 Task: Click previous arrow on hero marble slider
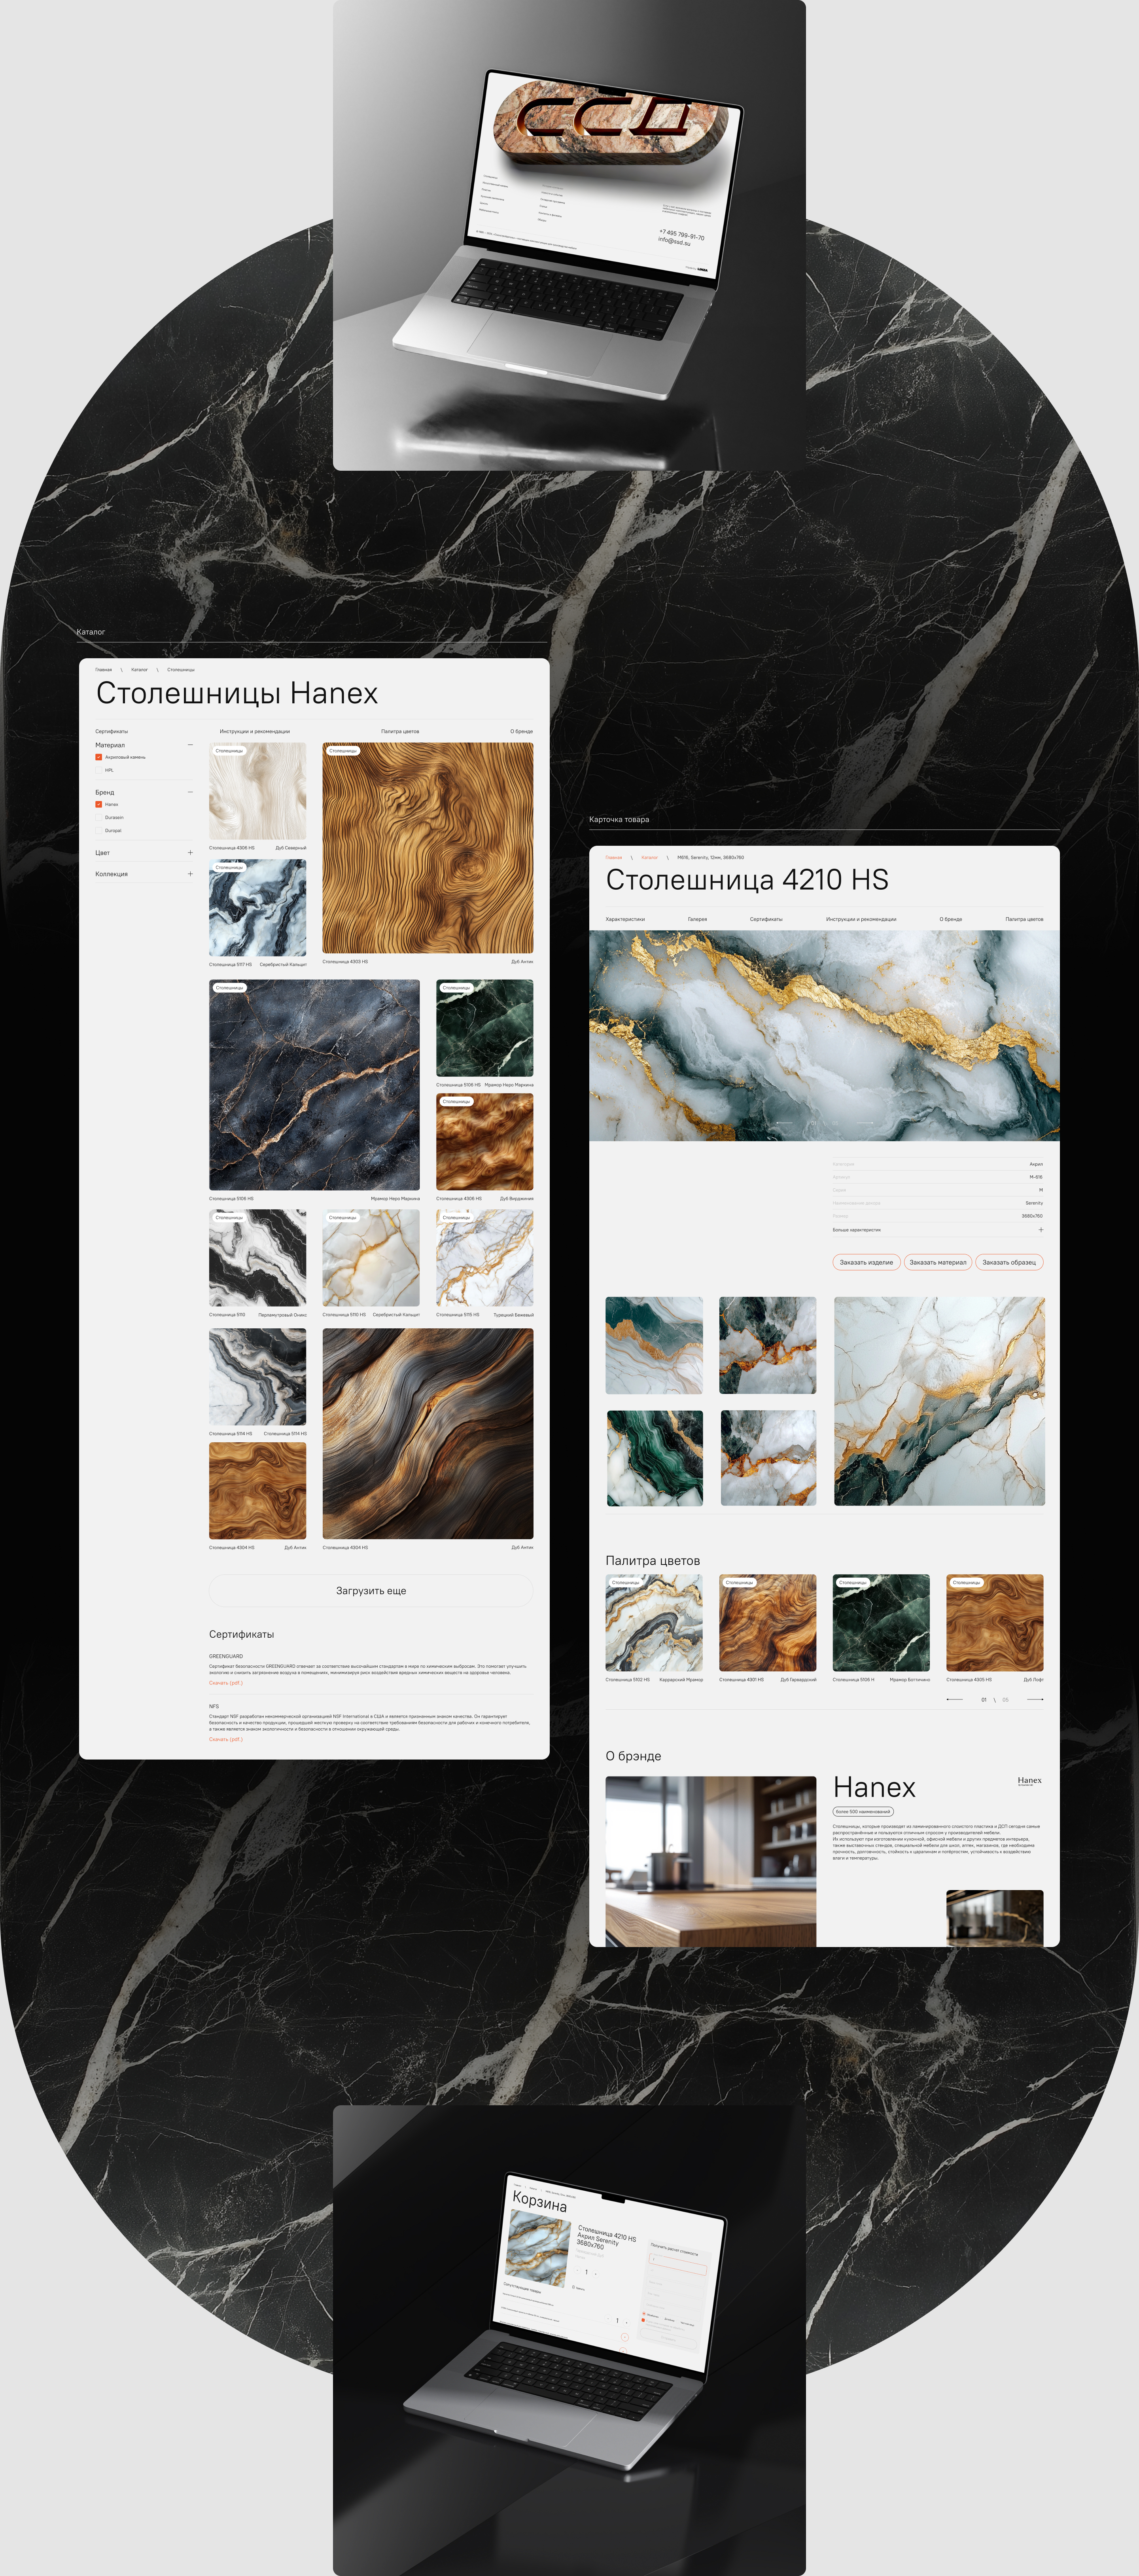pyautogui.click(x=784, y=1123)
